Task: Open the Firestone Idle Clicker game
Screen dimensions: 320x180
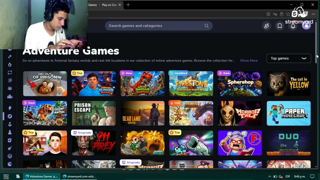Action: (x=191, y=84)
